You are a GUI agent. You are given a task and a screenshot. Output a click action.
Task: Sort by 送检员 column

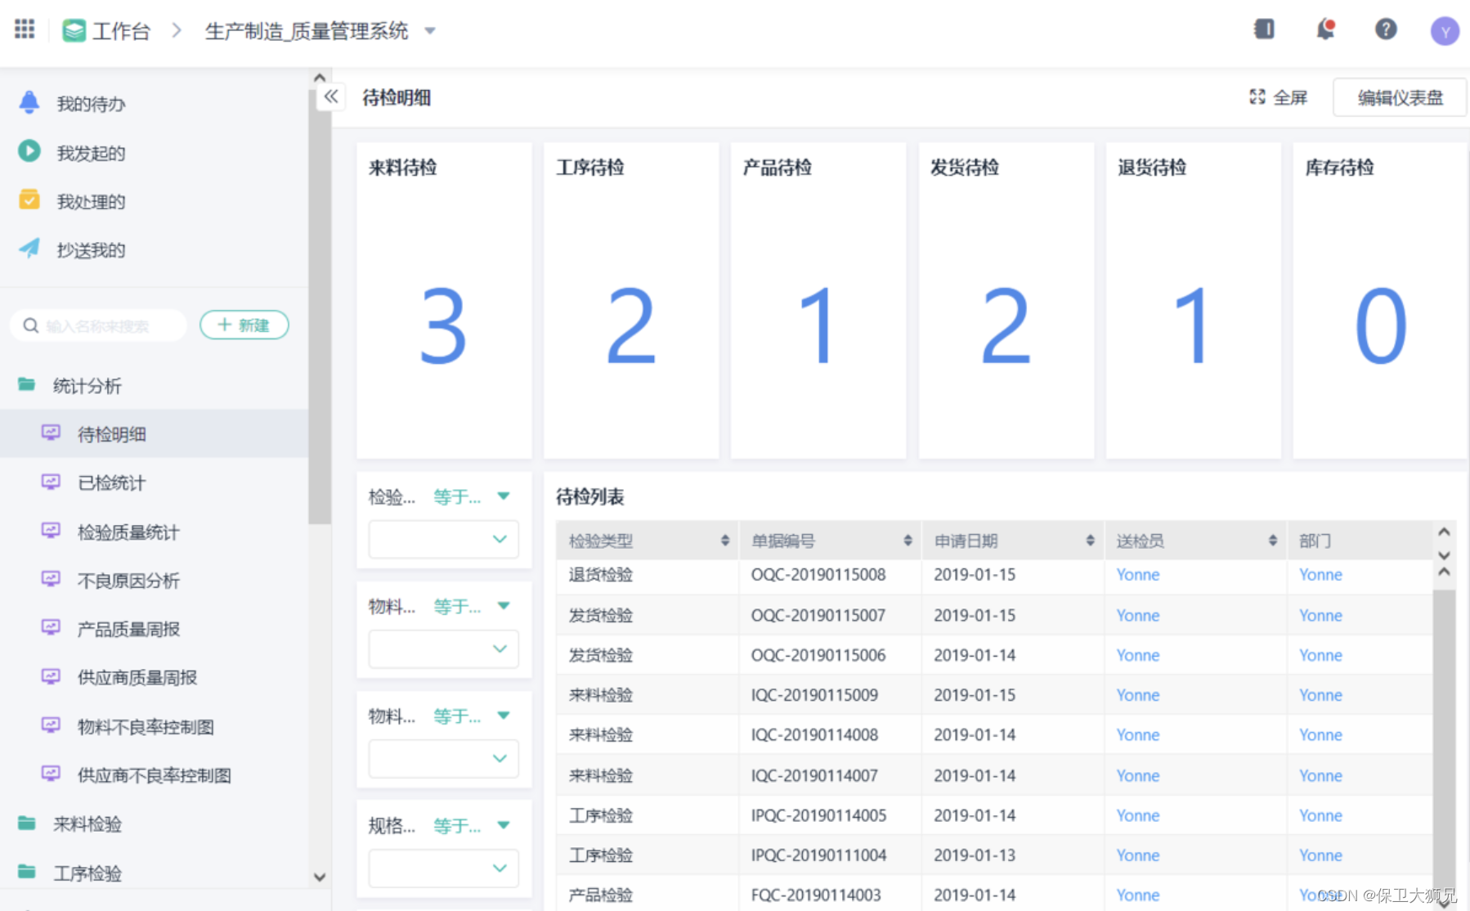tap(1273, 541)
